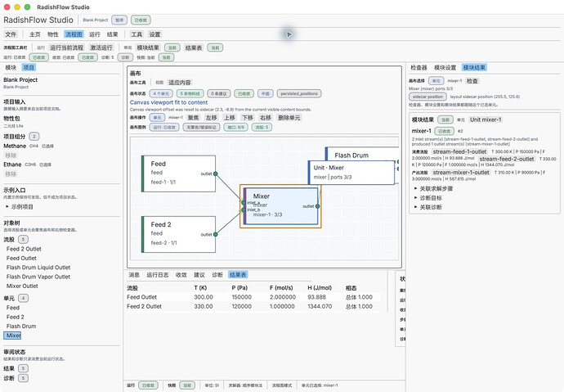This screenshot has width=564, height=392.
Task: Expand the 诊断目标 section
Action: [x=415, y=198]
